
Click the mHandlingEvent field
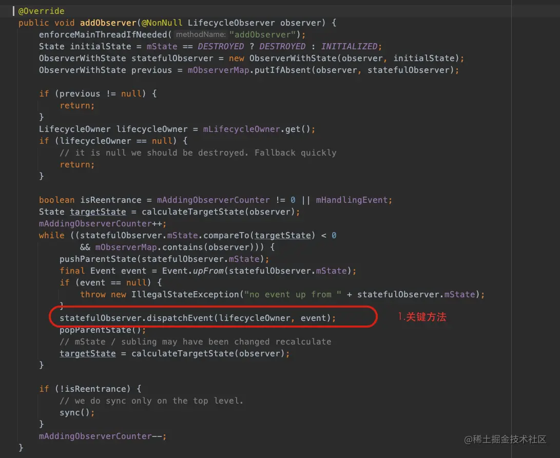(352, 200)
